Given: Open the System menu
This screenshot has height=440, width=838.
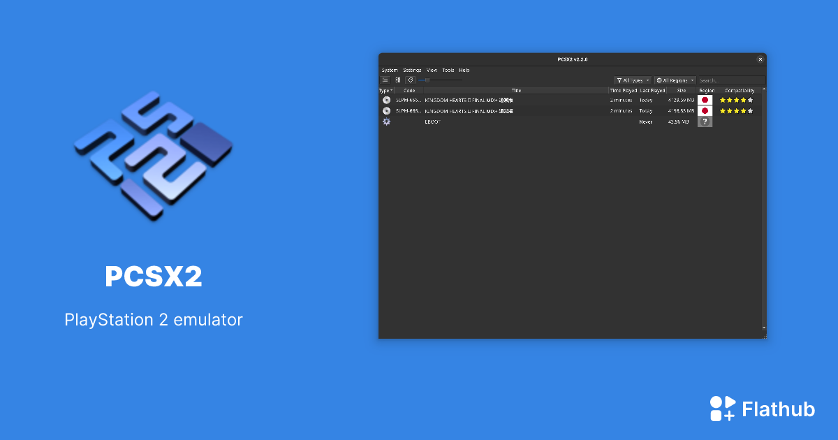Looking at the screenshot, I should (389, 70).
